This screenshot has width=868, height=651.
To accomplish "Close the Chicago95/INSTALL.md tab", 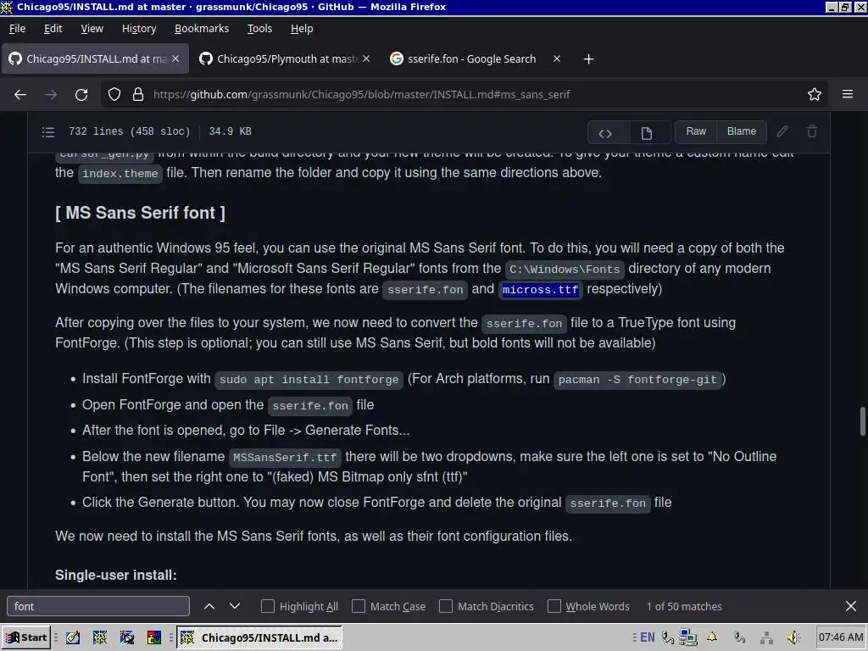I will pos(175,58).
